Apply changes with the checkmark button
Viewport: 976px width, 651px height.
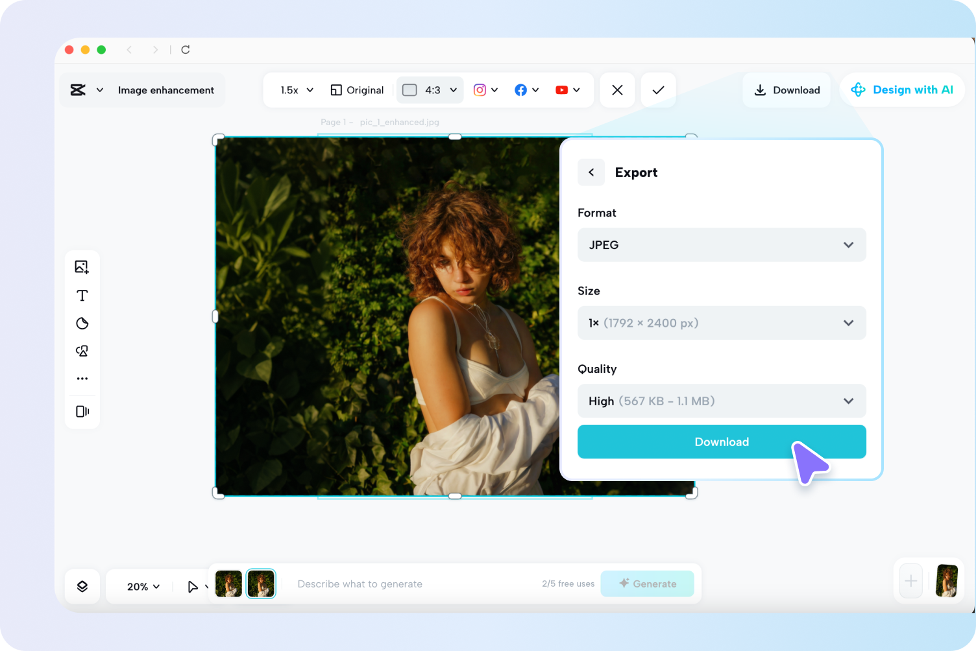coord(658,89)
